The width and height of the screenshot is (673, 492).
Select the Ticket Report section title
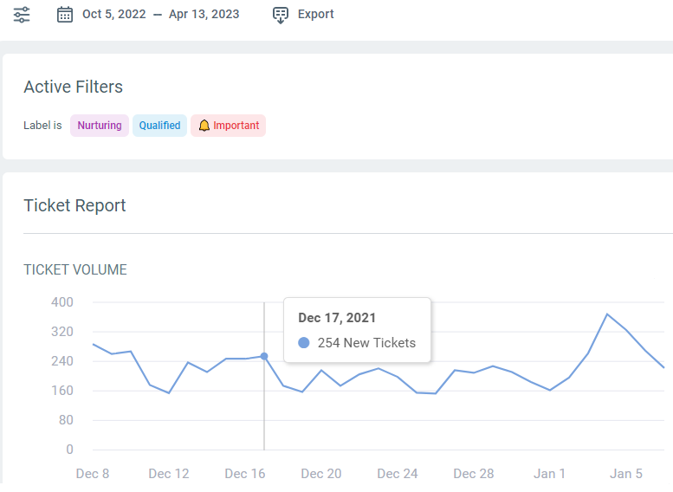click(x=74, y=205)
